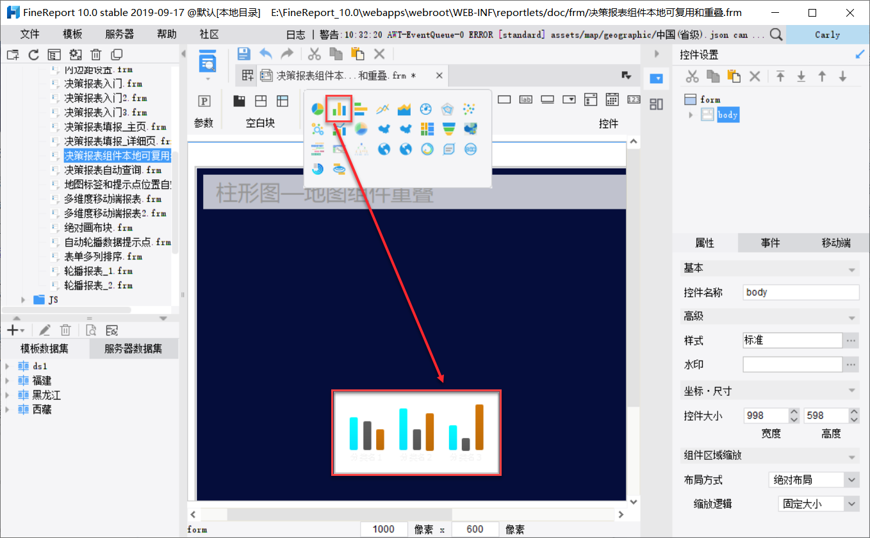Select the bar chart widget on canvas
Image resolution: width=870 pixels, height=538 pixels.
[x=416, y=432]
